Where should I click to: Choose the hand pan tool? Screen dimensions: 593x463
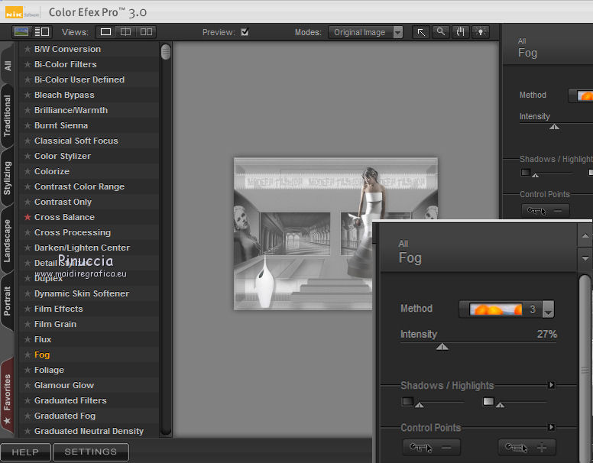[461, 32]
